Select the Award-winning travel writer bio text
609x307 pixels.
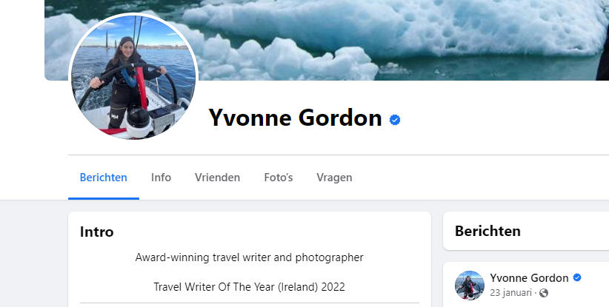[250, 257]
